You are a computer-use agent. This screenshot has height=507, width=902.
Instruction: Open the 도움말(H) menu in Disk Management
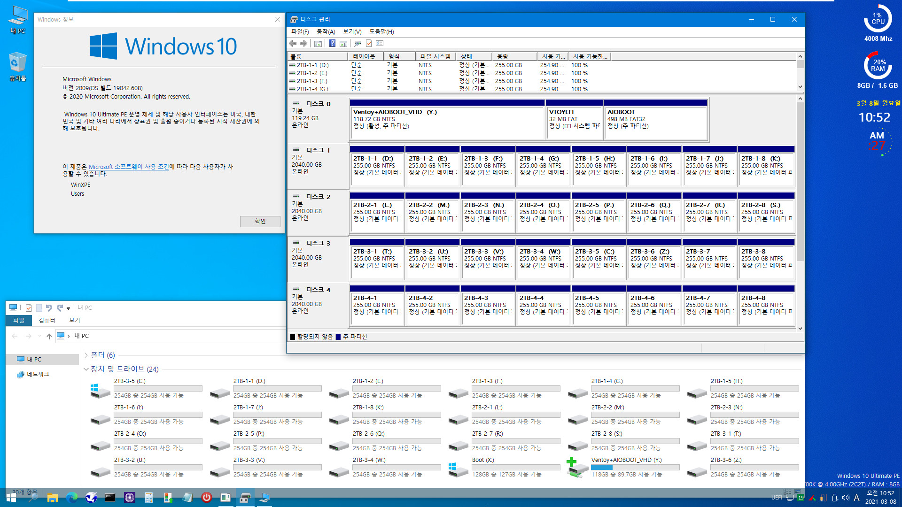(381, 31)
